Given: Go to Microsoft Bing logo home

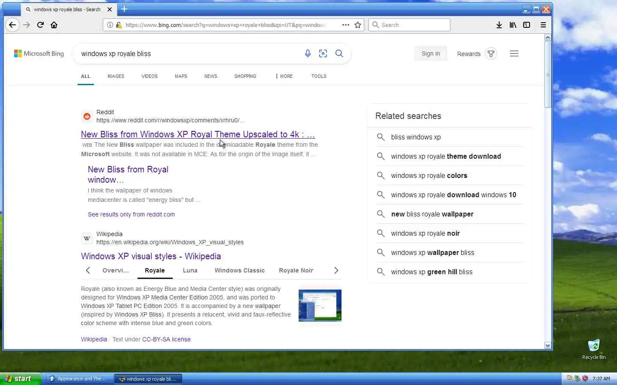Looking at the screenshot, I should click(x=39, y=53).
